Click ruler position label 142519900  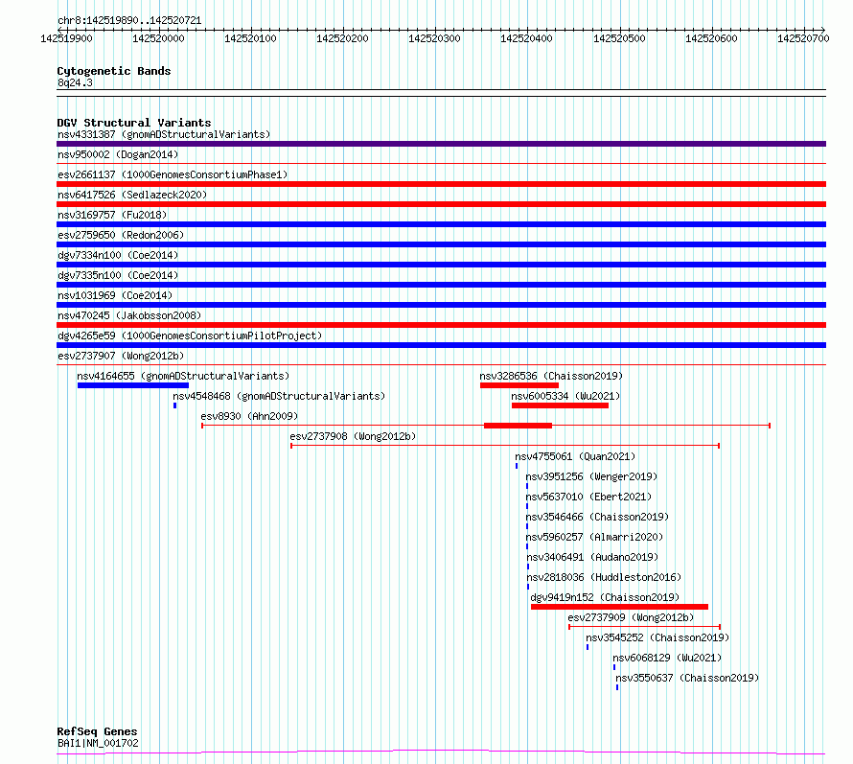66,38
